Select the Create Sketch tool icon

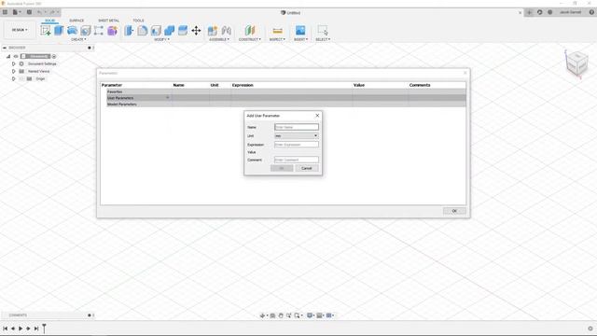pyautogui.click(x=46, y=31)
